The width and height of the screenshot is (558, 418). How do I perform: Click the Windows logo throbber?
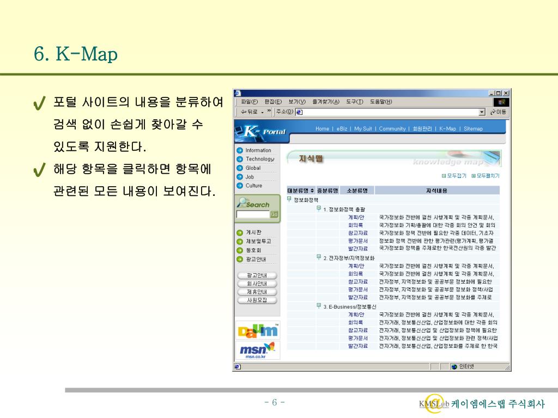point(501,102)
